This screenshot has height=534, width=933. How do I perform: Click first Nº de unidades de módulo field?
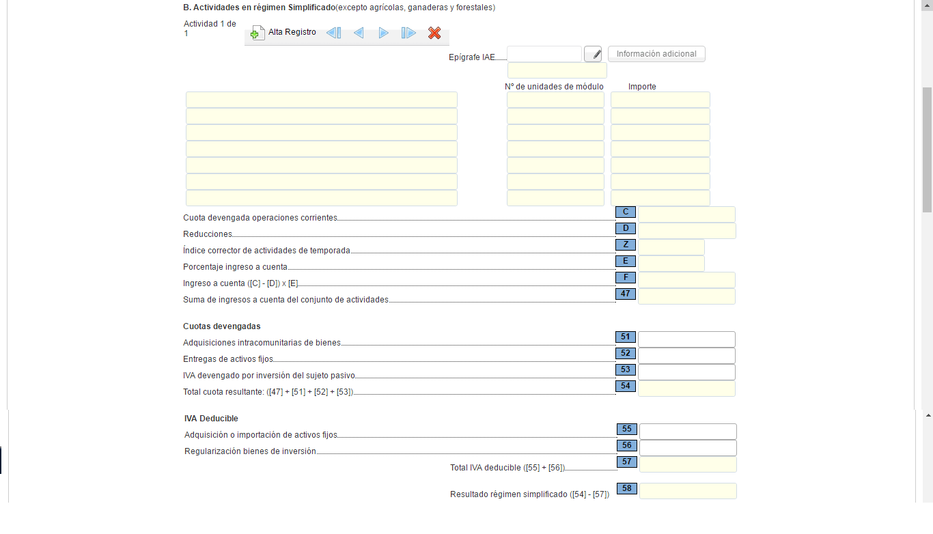click(555, 100)
